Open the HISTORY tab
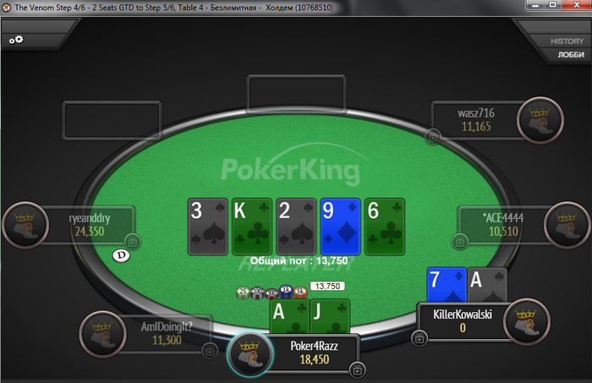 point(567,41)
